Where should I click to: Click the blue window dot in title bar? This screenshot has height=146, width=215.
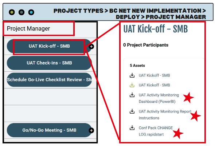pos(31,12)
